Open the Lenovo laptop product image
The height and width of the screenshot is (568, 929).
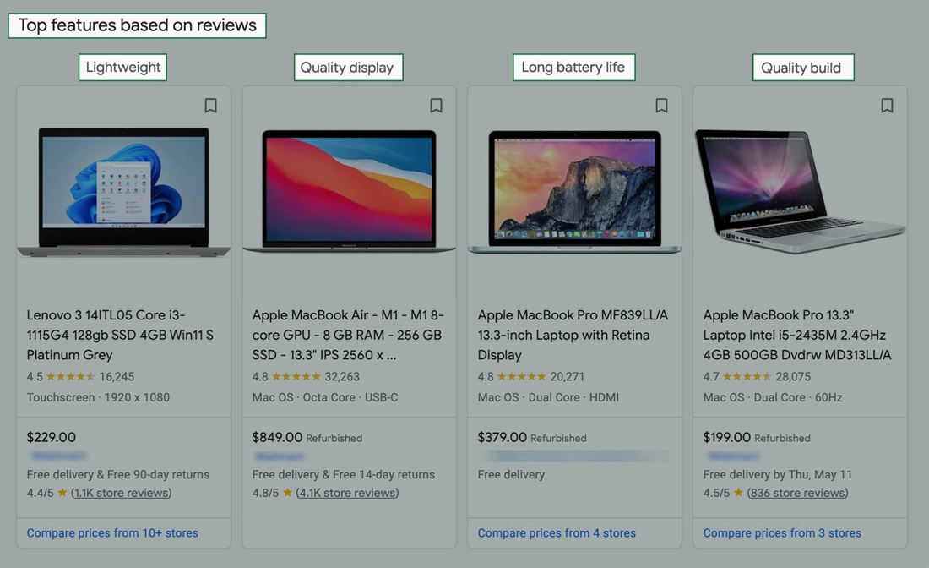click(x=123, y=191)
